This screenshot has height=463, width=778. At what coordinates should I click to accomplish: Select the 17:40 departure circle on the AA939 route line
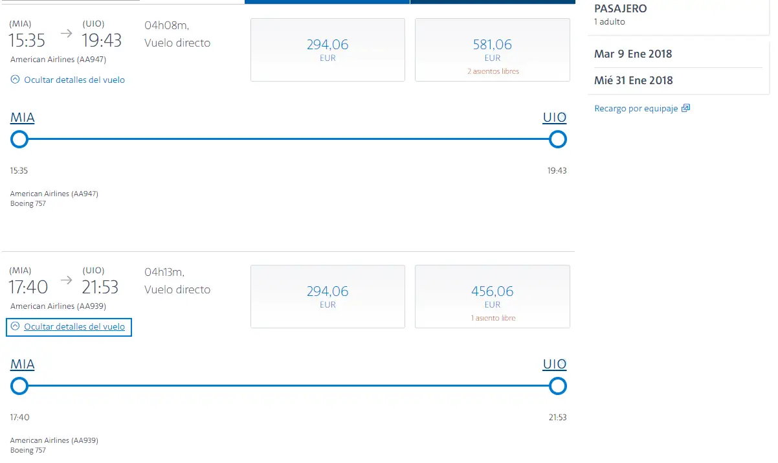pyautogui.click(x=19, y=387)
